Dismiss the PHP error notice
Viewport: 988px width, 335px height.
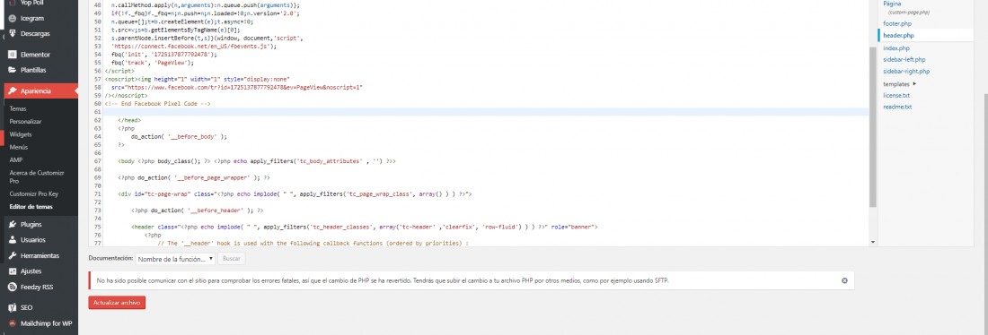844,280
